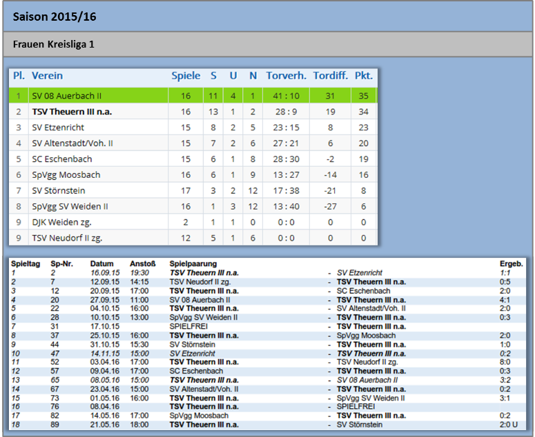Click the result '2:0 U' on matchday 18
Image resolution: width=535 pixels, height=437 pixels.
tap(509, 425)
